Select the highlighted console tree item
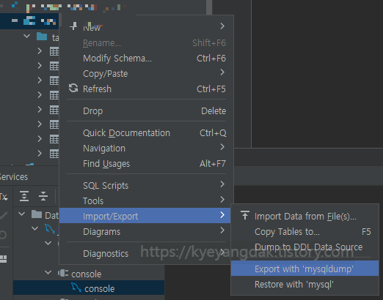The height and width of the screenshot is (300, 383). (x=89, y=288)
